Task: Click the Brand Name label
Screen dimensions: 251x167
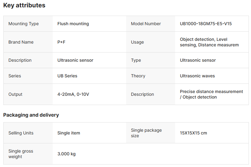Action: [x=21, y=42]
